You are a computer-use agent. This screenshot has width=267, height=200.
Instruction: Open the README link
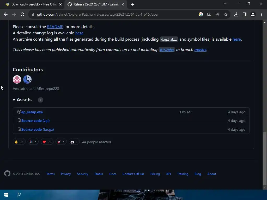pos(55,27)
